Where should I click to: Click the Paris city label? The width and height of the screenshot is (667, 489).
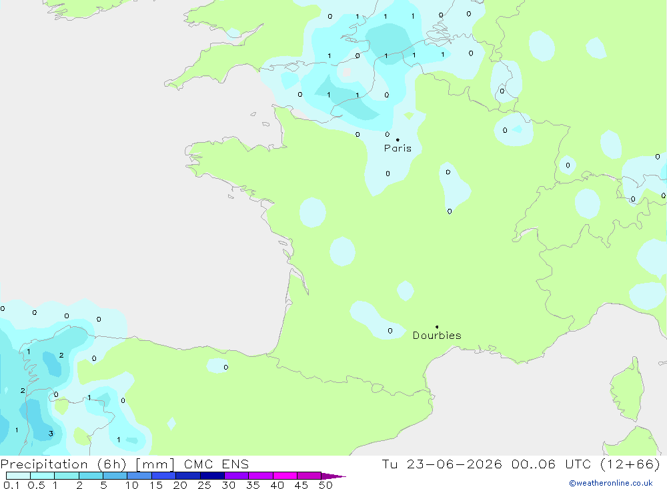tap(398, 148)
